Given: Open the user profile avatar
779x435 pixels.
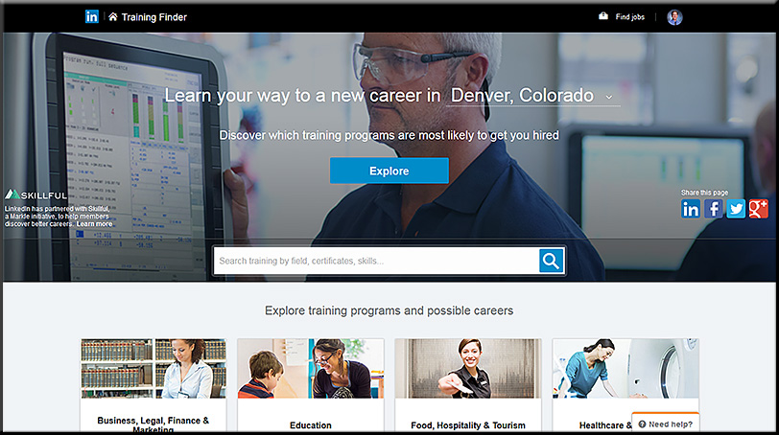Looking at the screenshot, I should point(674,17).
